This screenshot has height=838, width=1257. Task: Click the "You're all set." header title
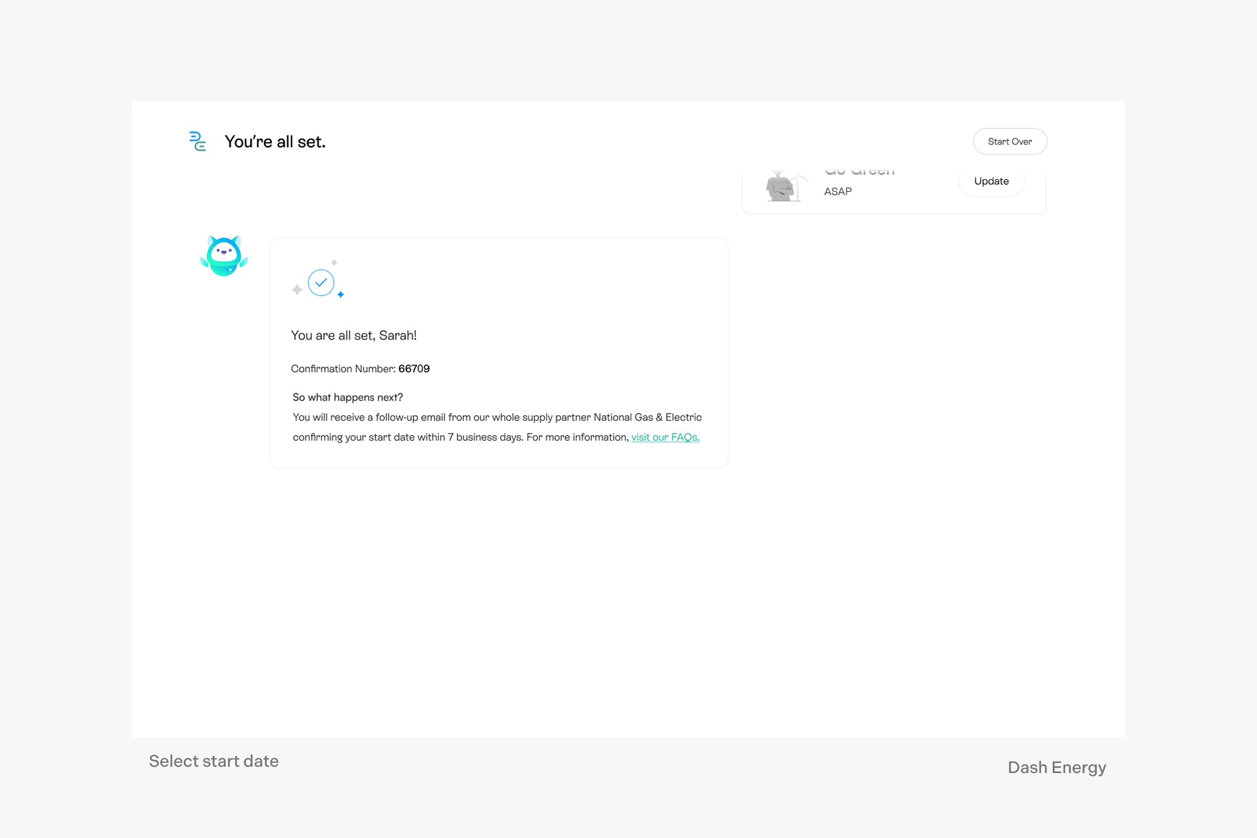pos(275,141)
